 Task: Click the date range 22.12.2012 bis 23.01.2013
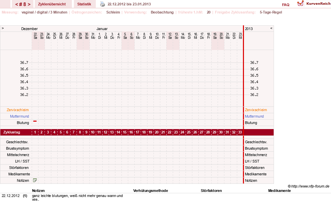[x=129, y=4]
